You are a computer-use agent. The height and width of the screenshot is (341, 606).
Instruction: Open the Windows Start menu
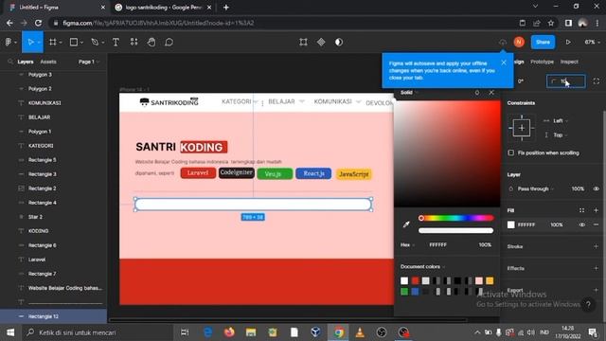(x=10, y=332)
